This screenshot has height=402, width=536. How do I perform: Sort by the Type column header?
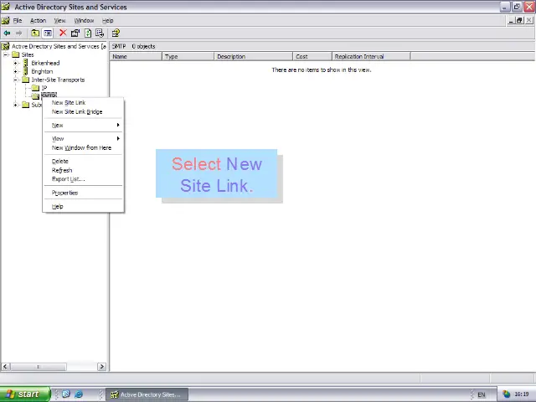coord(188,56)
